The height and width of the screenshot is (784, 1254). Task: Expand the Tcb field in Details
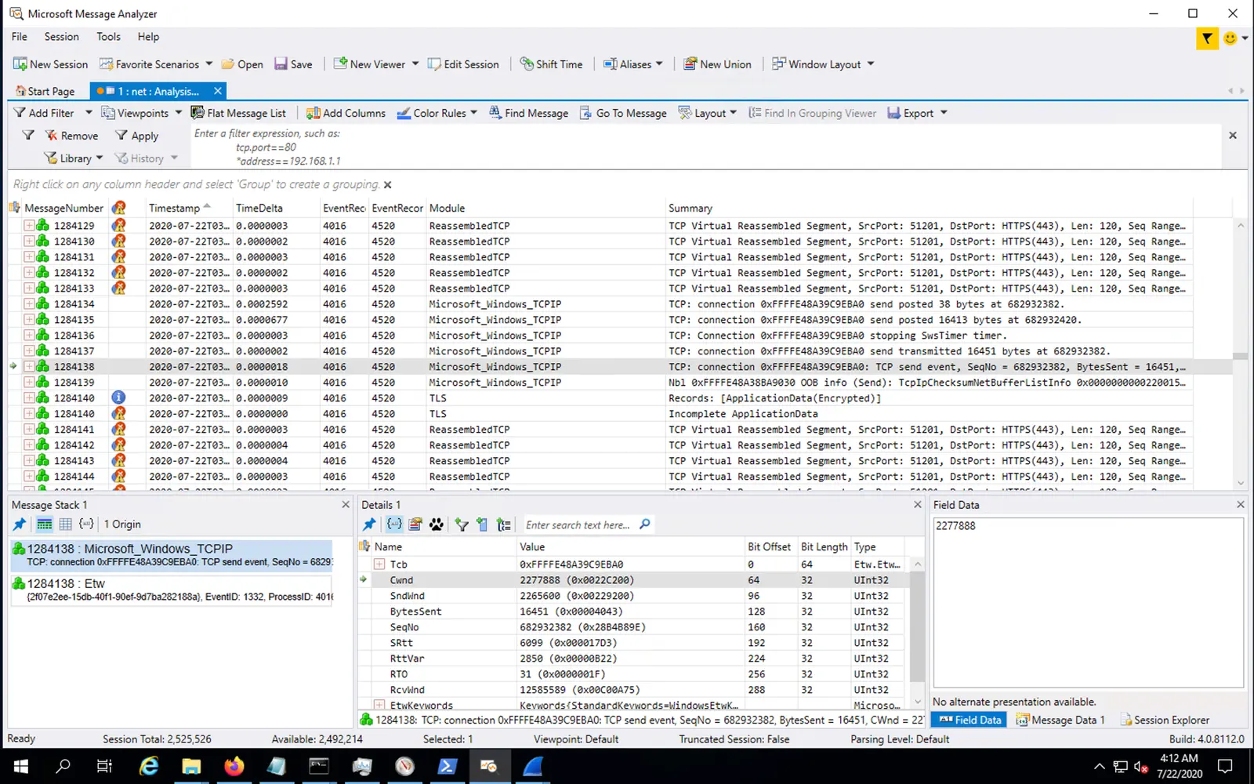[379, 564]
